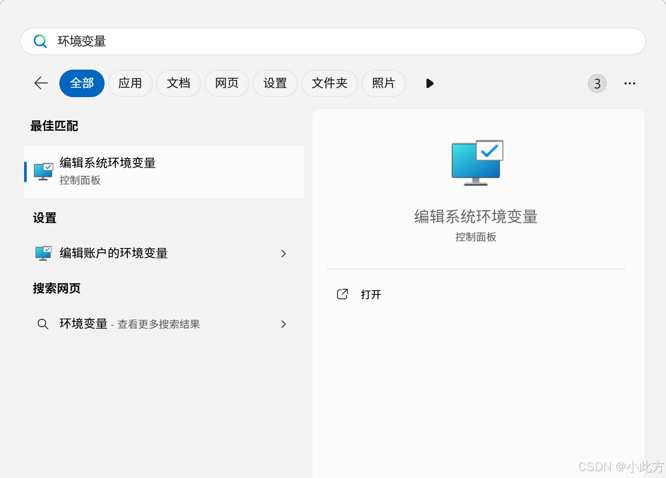Switch to the 网页 filter tab
The height and width of the screenshot is (478, 666).
[227, 83]
